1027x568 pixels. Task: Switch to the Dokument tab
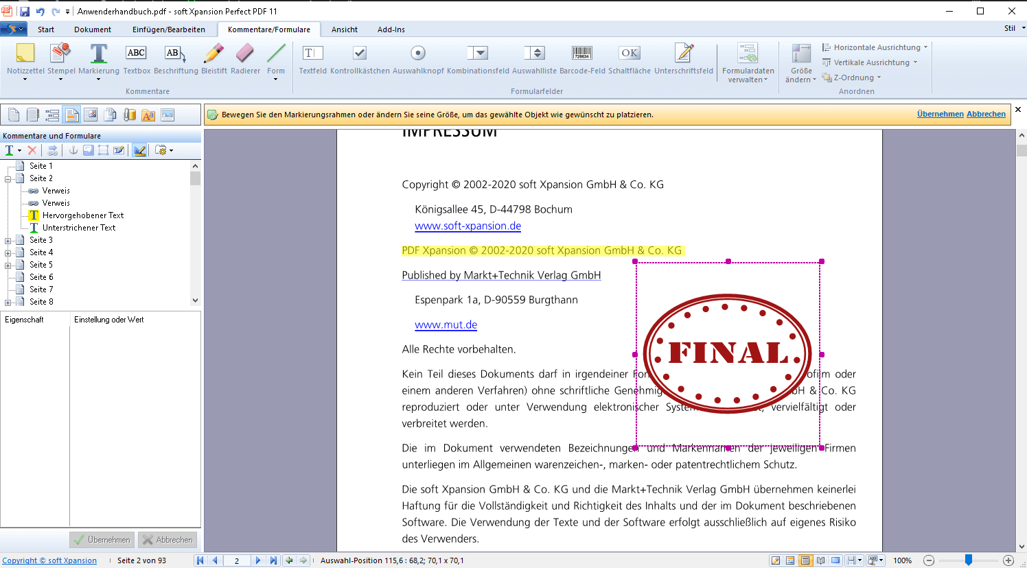(93, 29)
